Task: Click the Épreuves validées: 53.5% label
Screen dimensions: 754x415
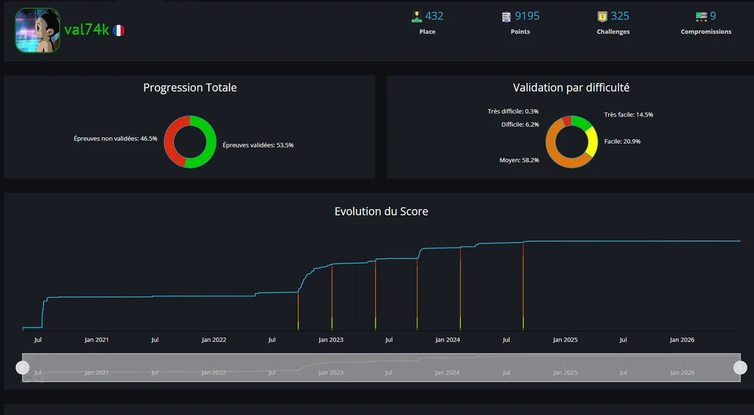Action: tap(258, 145)
